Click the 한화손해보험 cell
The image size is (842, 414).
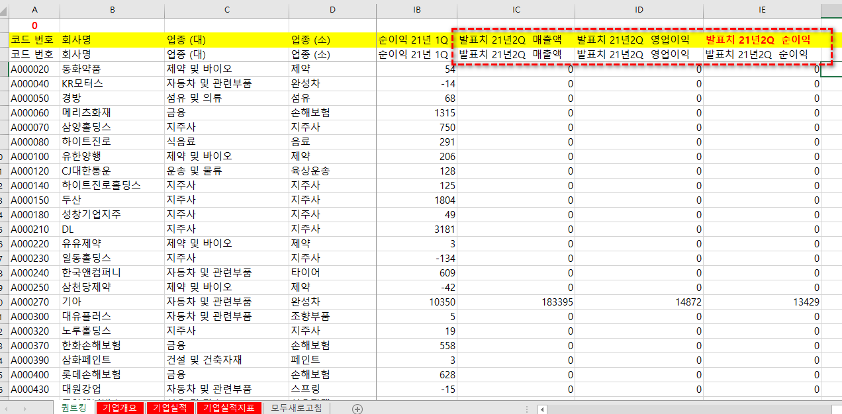112,345
